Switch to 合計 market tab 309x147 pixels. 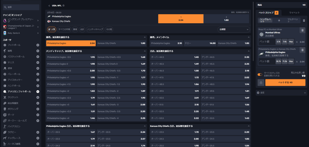82,29
